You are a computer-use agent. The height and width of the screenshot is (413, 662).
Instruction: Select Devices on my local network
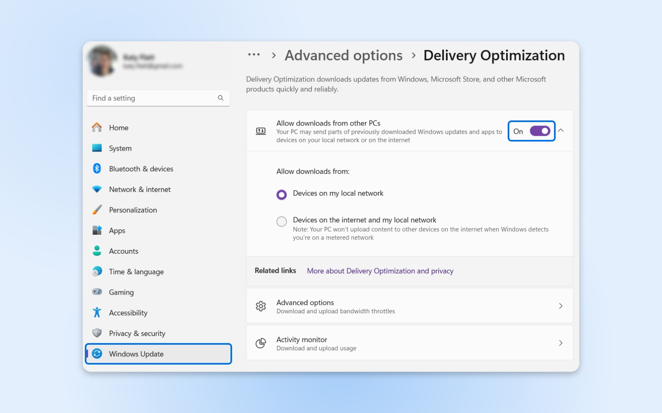click(x=282, y=194)
